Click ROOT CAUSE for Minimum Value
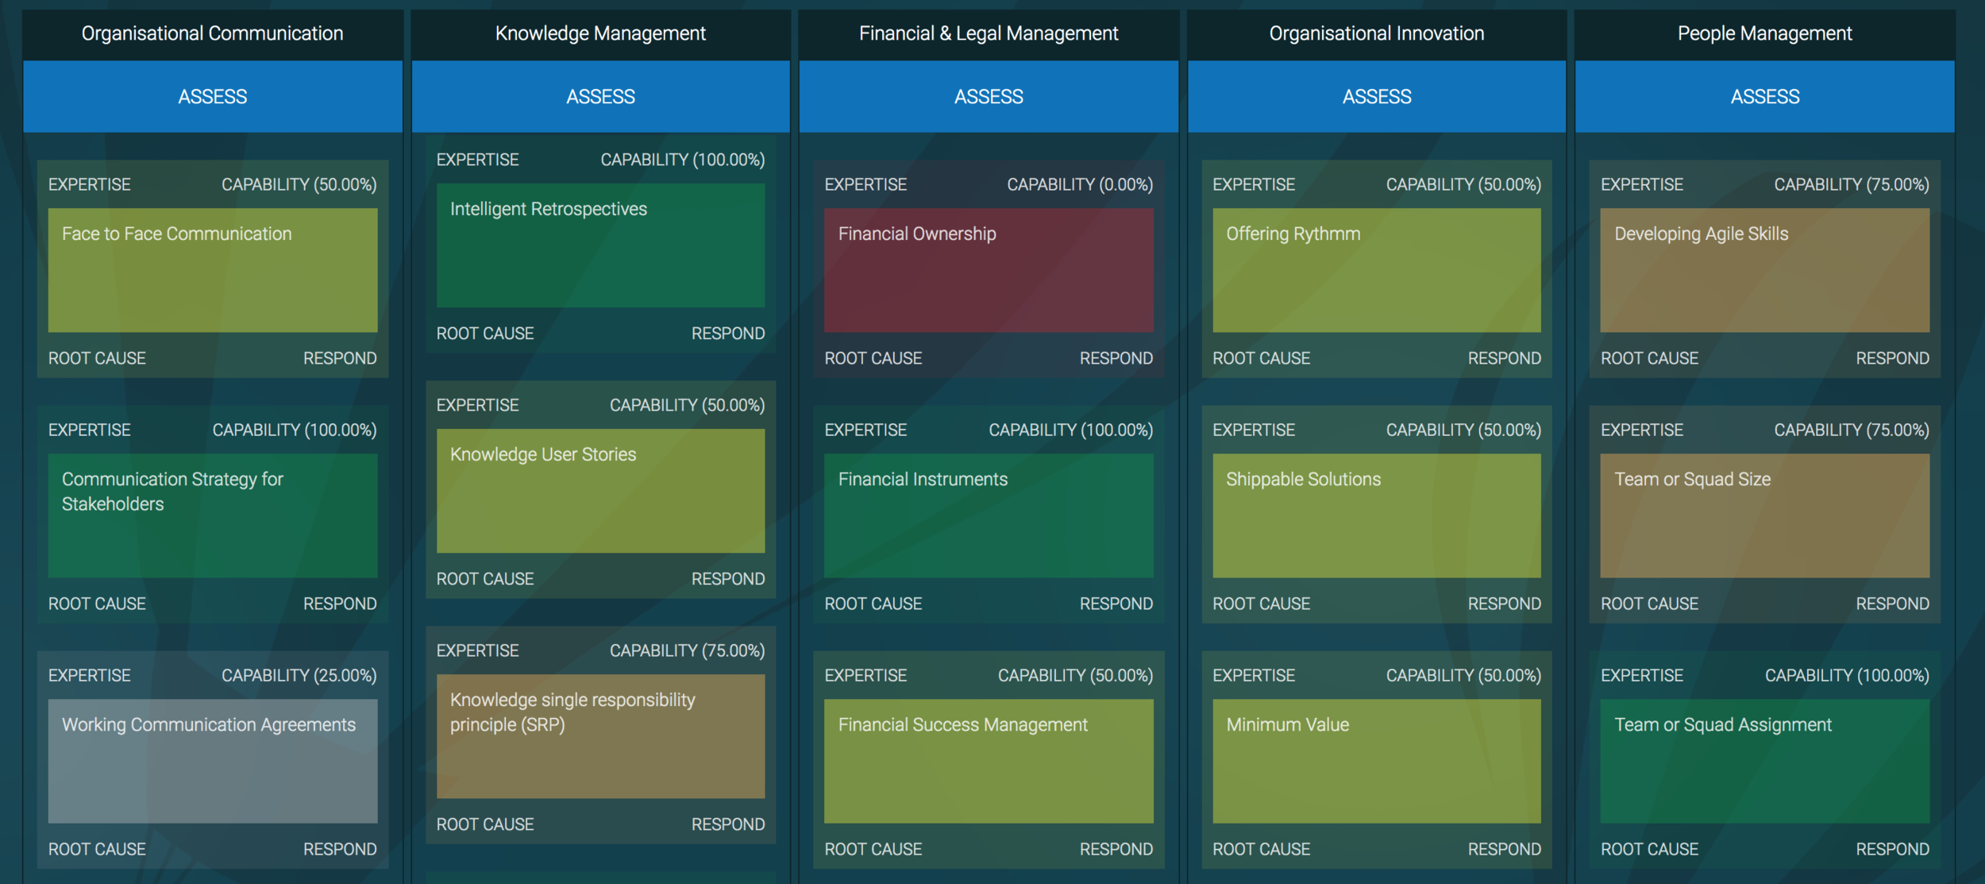This screenshot has height=884, width=1985. [1262, 849]
